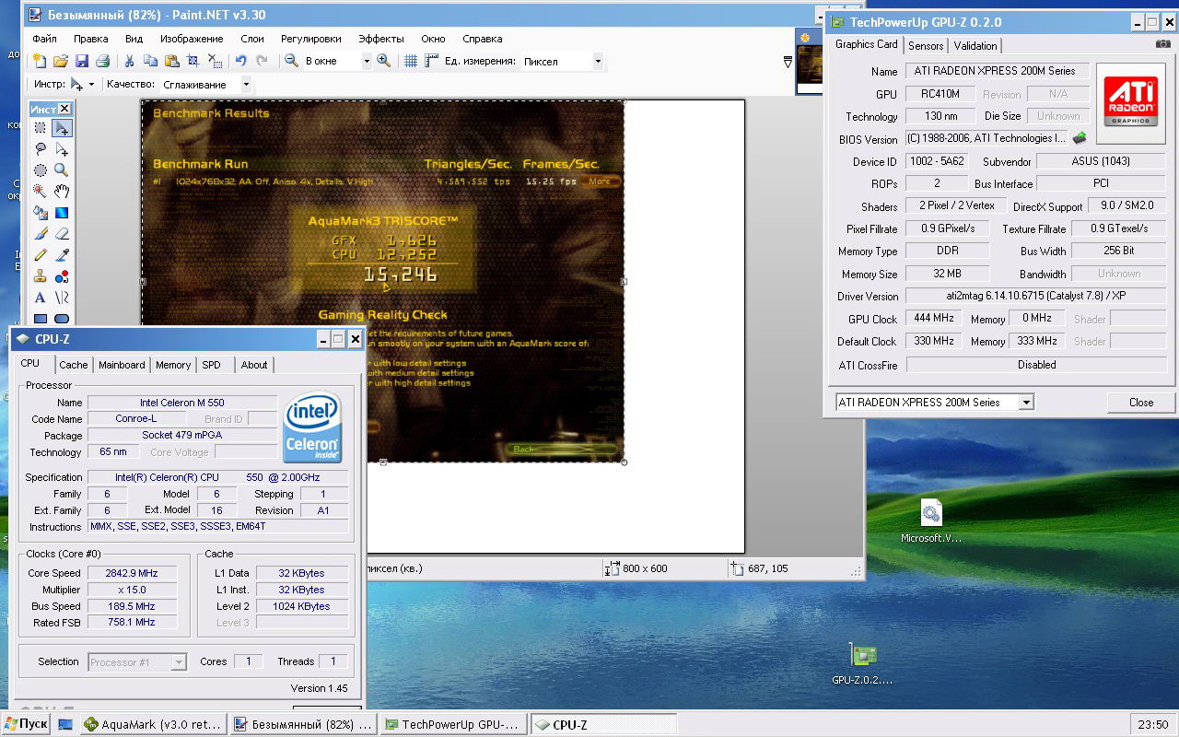Screen dimensions: 1179x737
Task: Switch to CPU-Z Memory tab
Action: pos(173,365)
